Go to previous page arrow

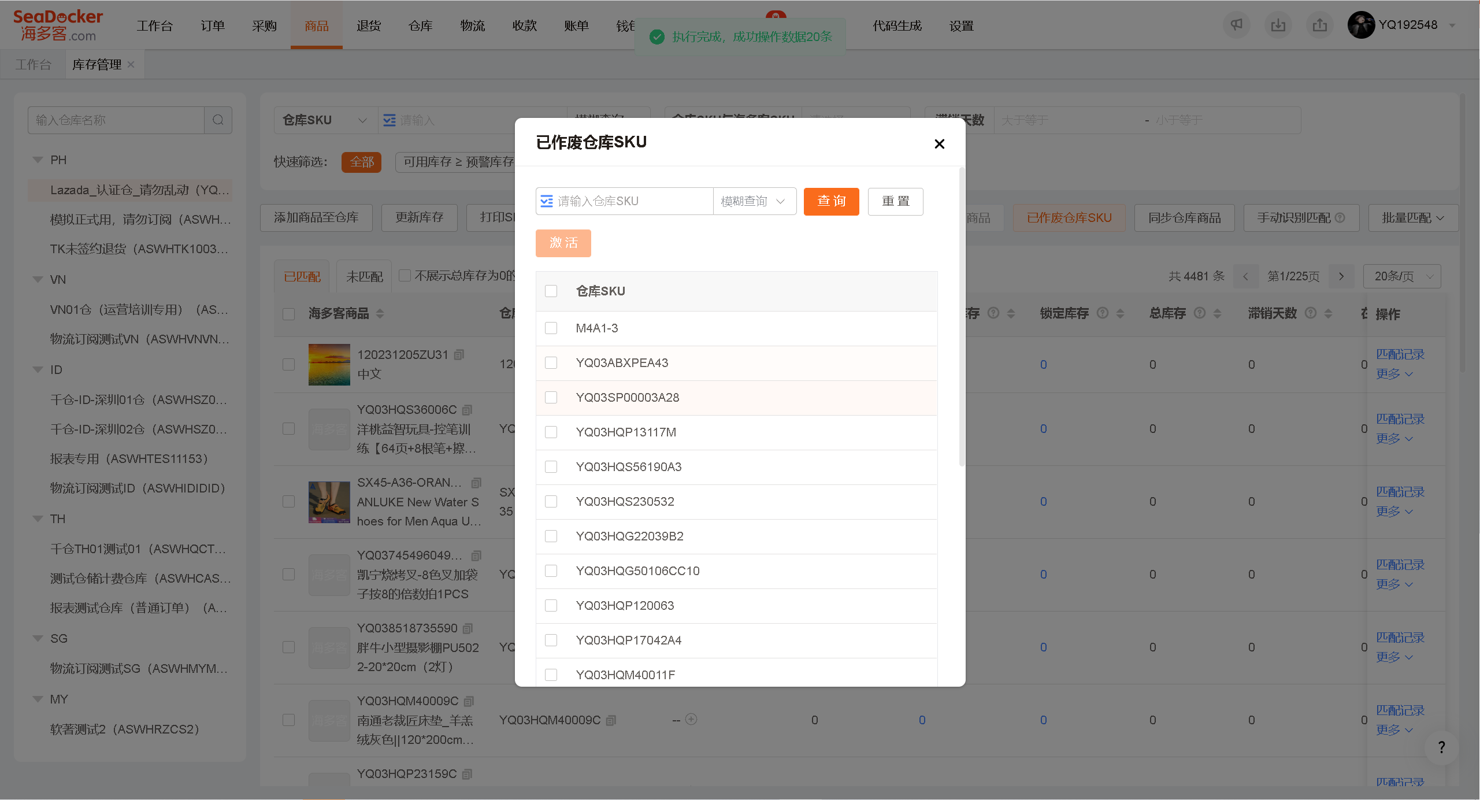point(1245,276)
